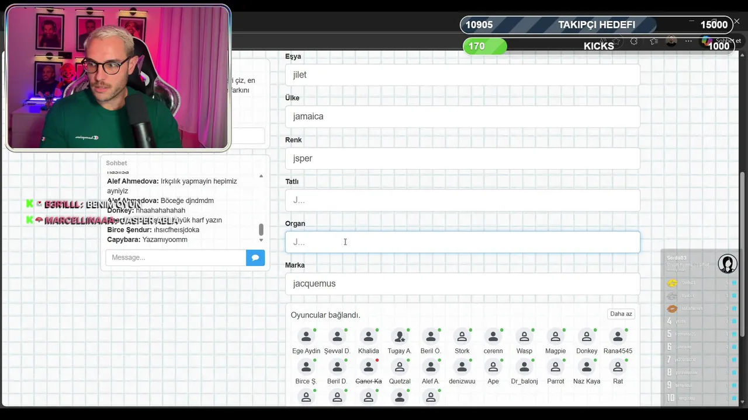
Task: Click the Renk field label
Action: (293, 140)
